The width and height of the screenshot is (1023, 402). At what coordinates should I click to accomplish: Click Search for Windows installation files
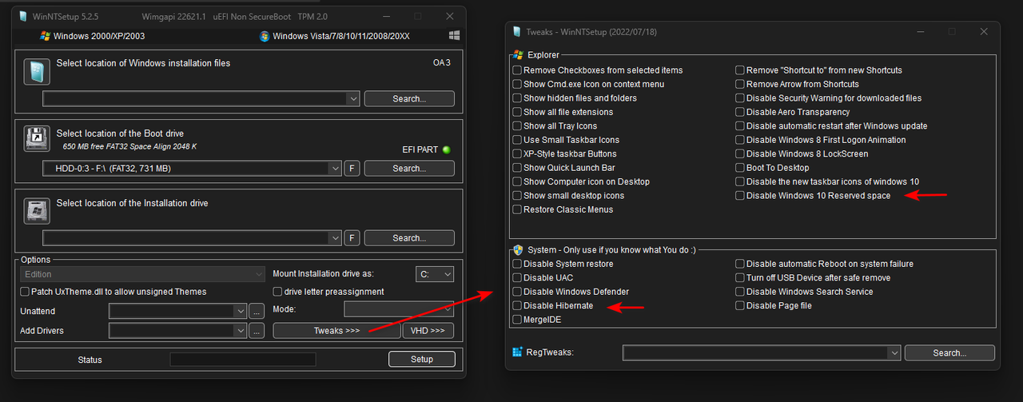click(409, 99)
